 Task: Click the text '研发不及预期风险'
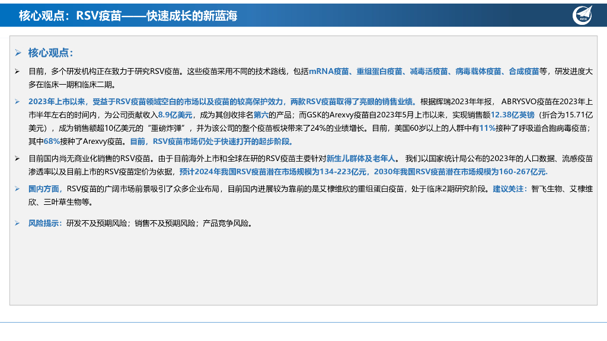(97, 223)
